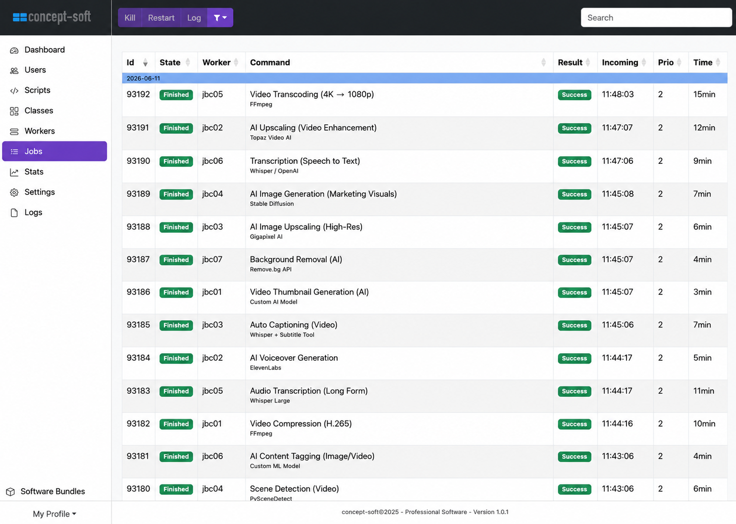The image size is (736, 524).
Task: Sort the table by Id column
Action: click(x=138, y=62)
